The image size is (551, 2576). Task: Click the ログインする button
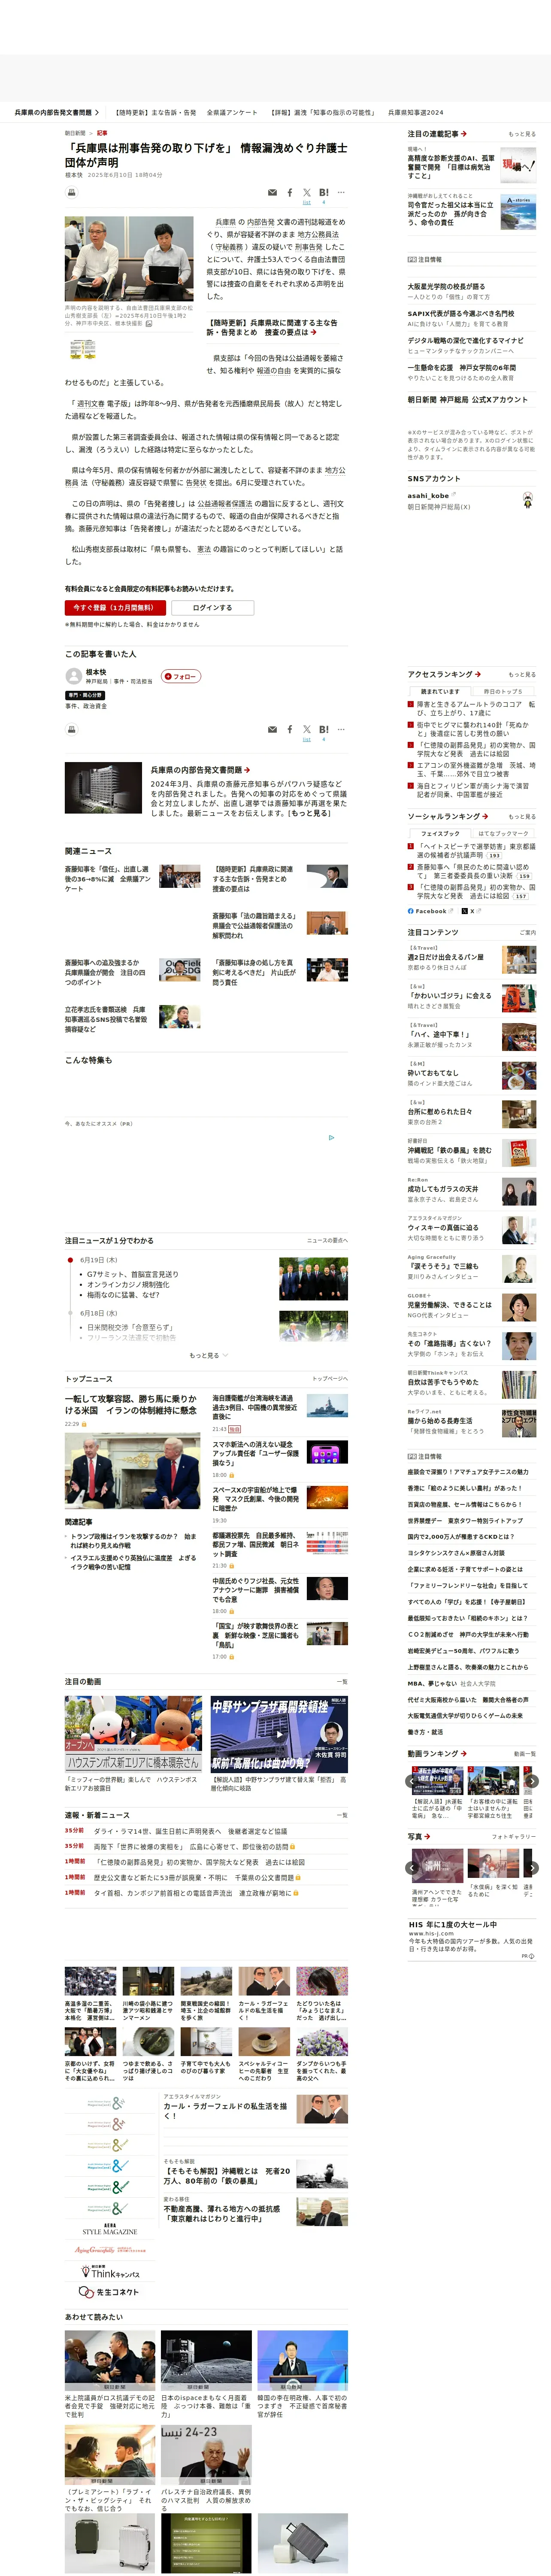(212, 607)
